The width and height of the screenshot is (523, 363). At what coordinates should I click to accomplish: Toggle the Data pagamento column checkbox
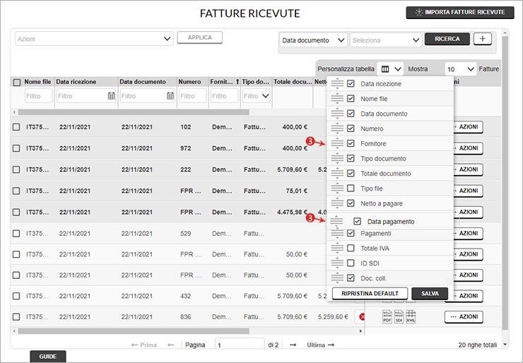pos(357,221)
